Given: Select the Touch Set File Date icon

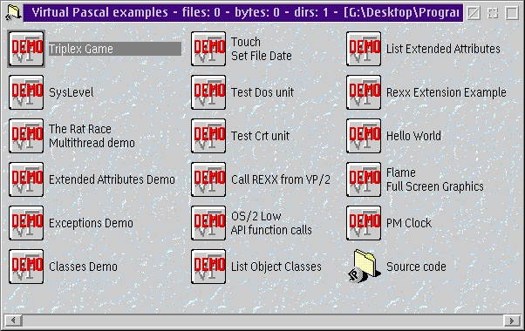Looking at the screenshot, I should [x=208, y=49].
